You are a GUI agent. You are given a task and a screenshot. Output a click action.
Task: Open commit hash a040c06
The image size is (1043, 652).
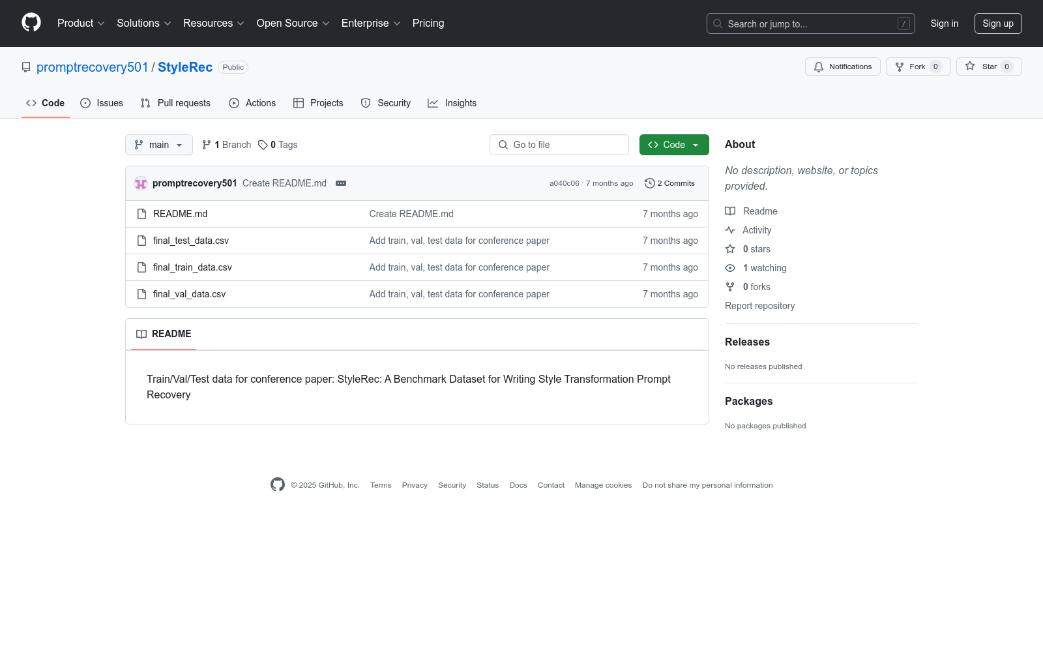(x=564, y=183)
